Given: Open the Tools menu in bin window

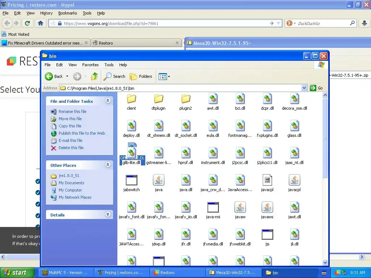Looking at the screenshot, I should coord(109,65).
